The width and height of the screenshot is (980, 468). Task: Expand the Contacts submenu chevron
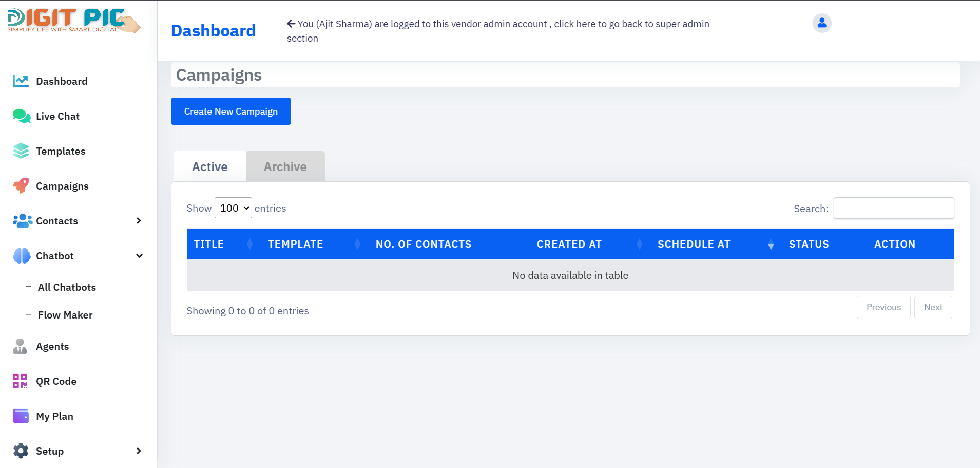(x=139, y=221)
